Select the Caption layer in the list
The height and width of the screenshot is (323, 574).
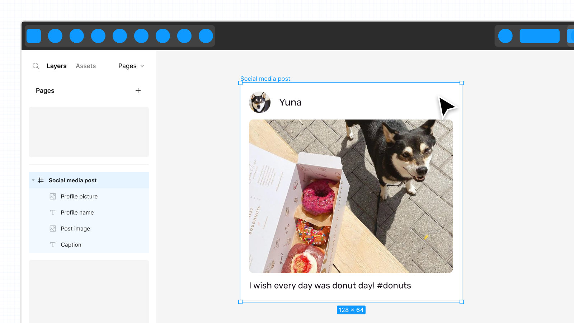(71, 245)
